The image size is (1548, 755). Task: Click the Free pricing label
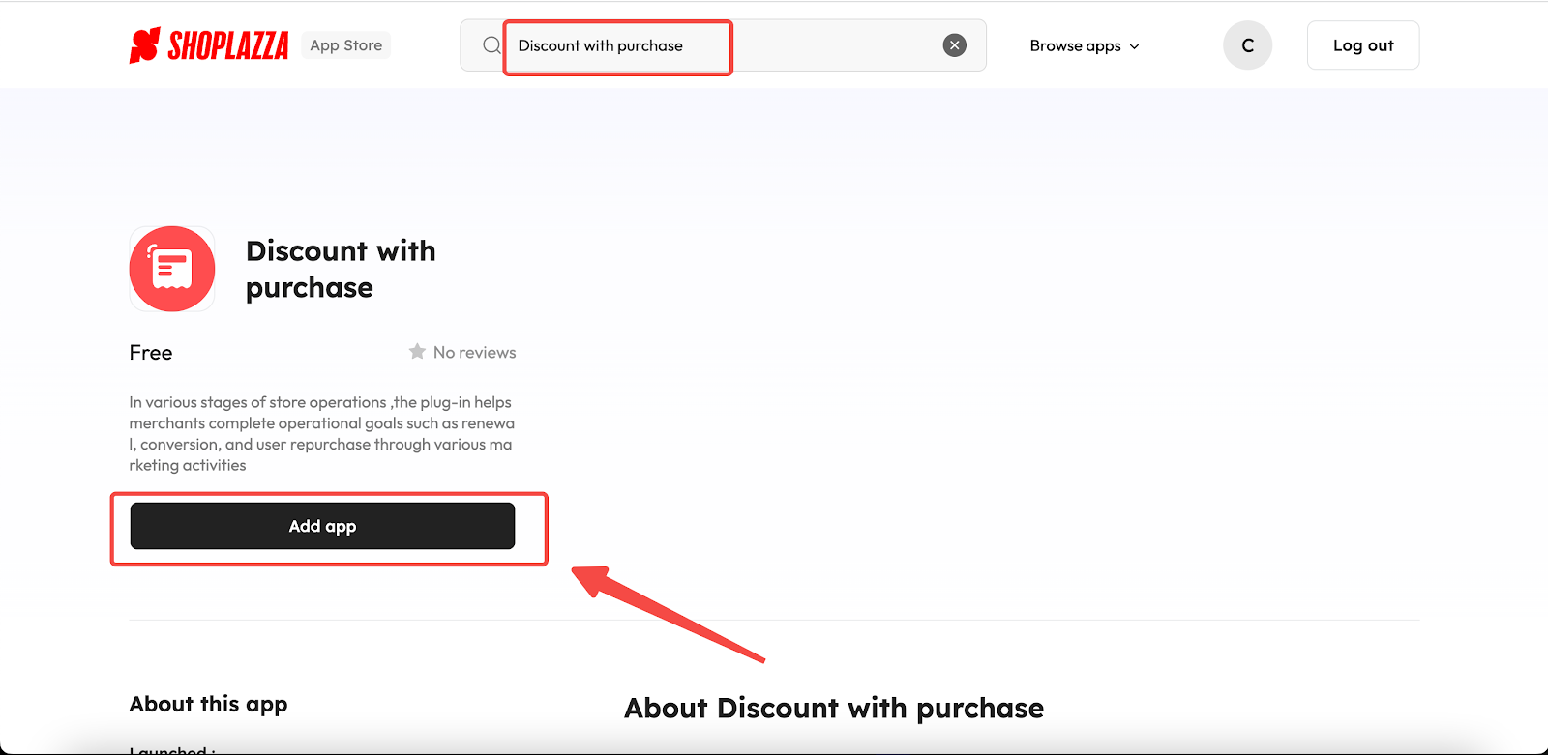(x=151, y=353)
